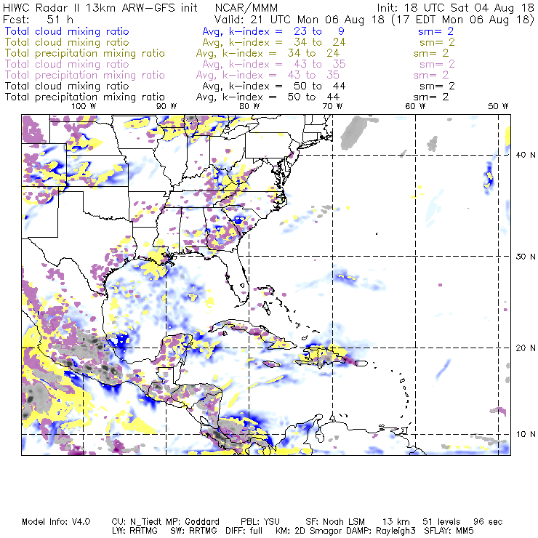Screen dimensions: 538x538
Task: Click 'LW: RRTMG' text
Action: click(x=134, y=531)
